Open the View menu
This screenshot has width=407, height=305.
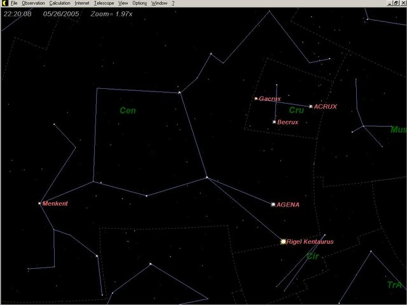point(123,3)
